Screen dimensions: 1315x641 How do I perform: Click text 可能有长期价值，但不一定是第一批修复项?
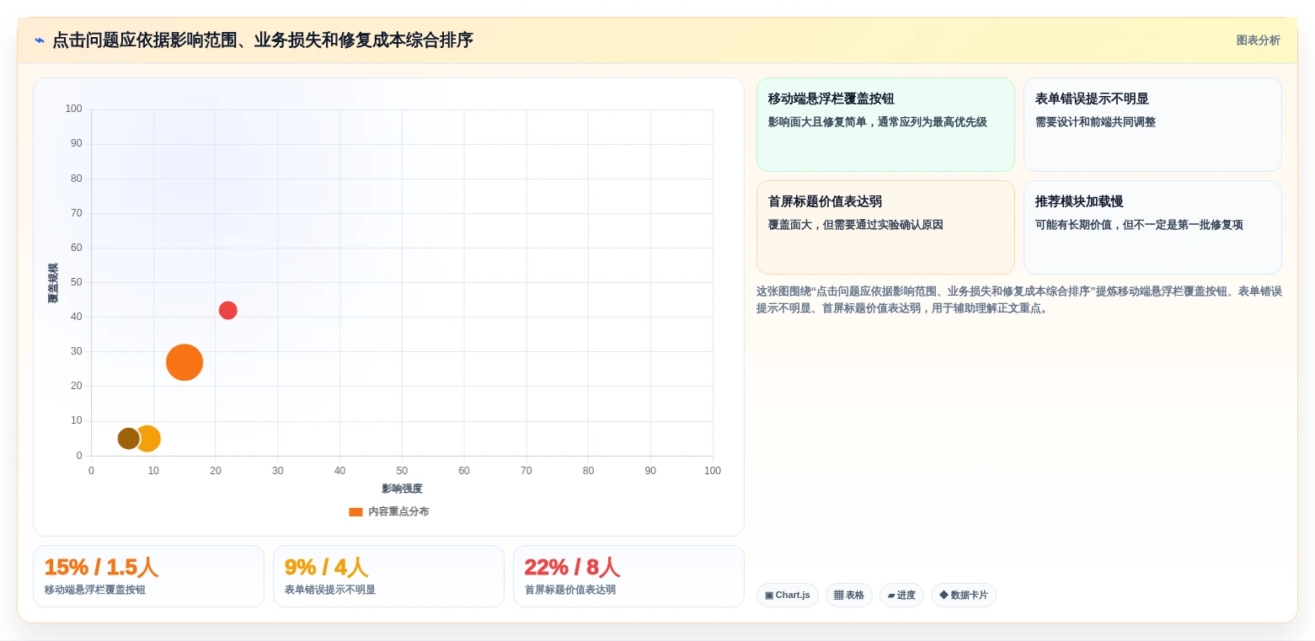point(1139,225)
